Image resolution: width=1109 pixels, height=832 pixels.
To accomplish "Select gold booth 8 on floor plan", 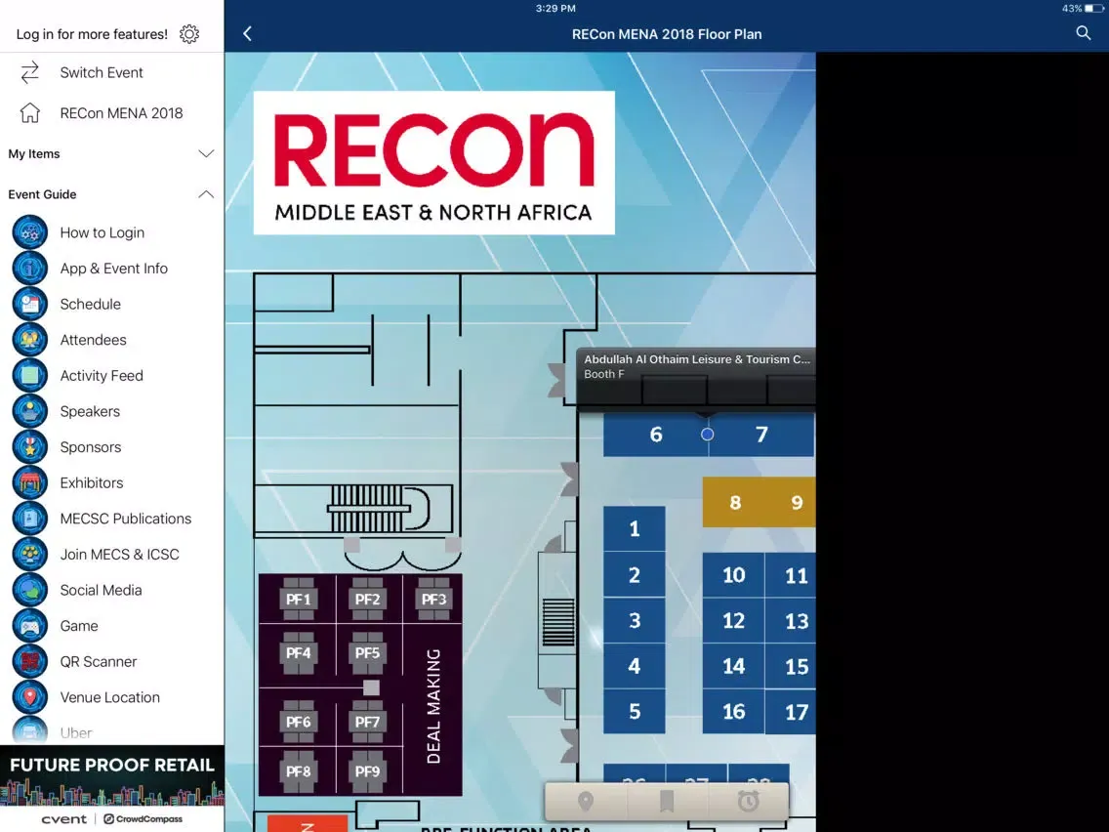I will 734,502.
